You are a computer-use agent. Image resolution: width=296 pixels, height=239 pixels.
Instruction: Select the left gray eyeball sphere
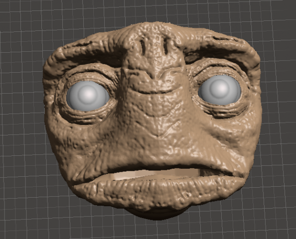(88, 96)
